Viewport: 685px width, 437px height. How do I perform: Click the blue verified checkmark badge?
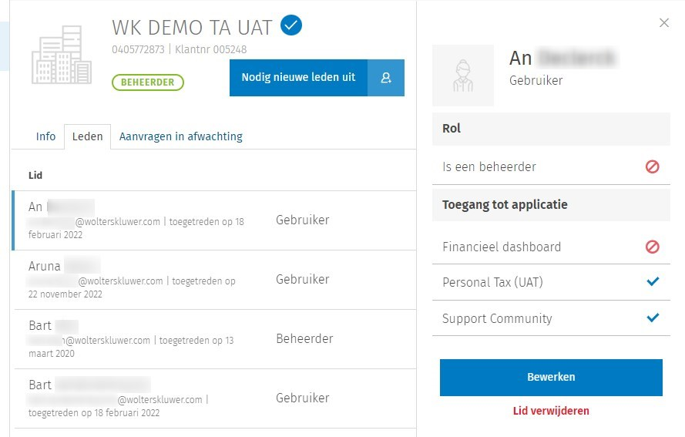(x=291, y=26)
